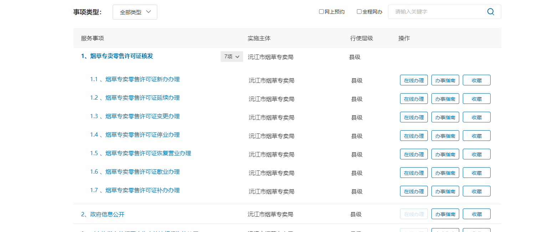Screen dimensions: 553x232
Task: Click 在线办理 for 许可证新办办理
Action: [414, 80]
